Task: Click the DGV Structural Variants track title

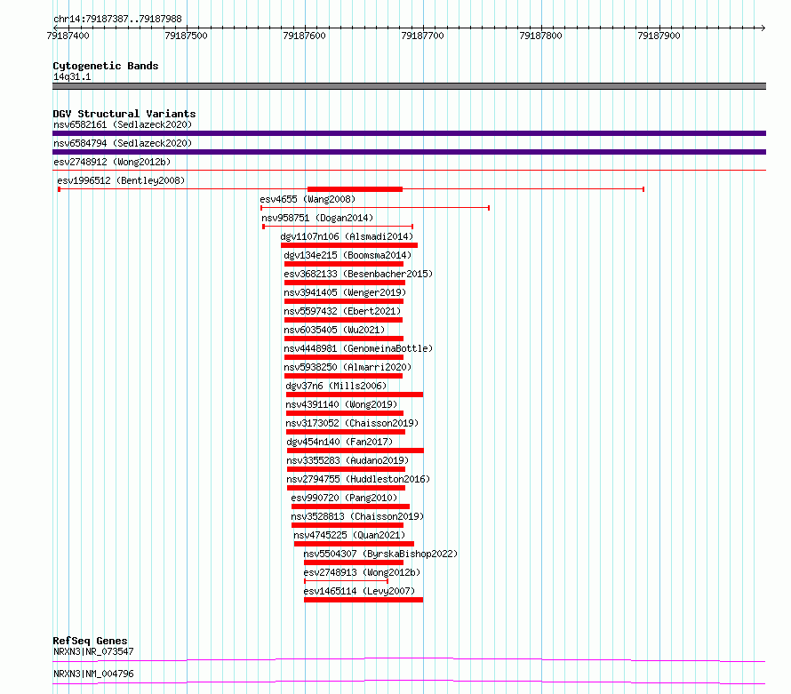Action: pos(124,114)
